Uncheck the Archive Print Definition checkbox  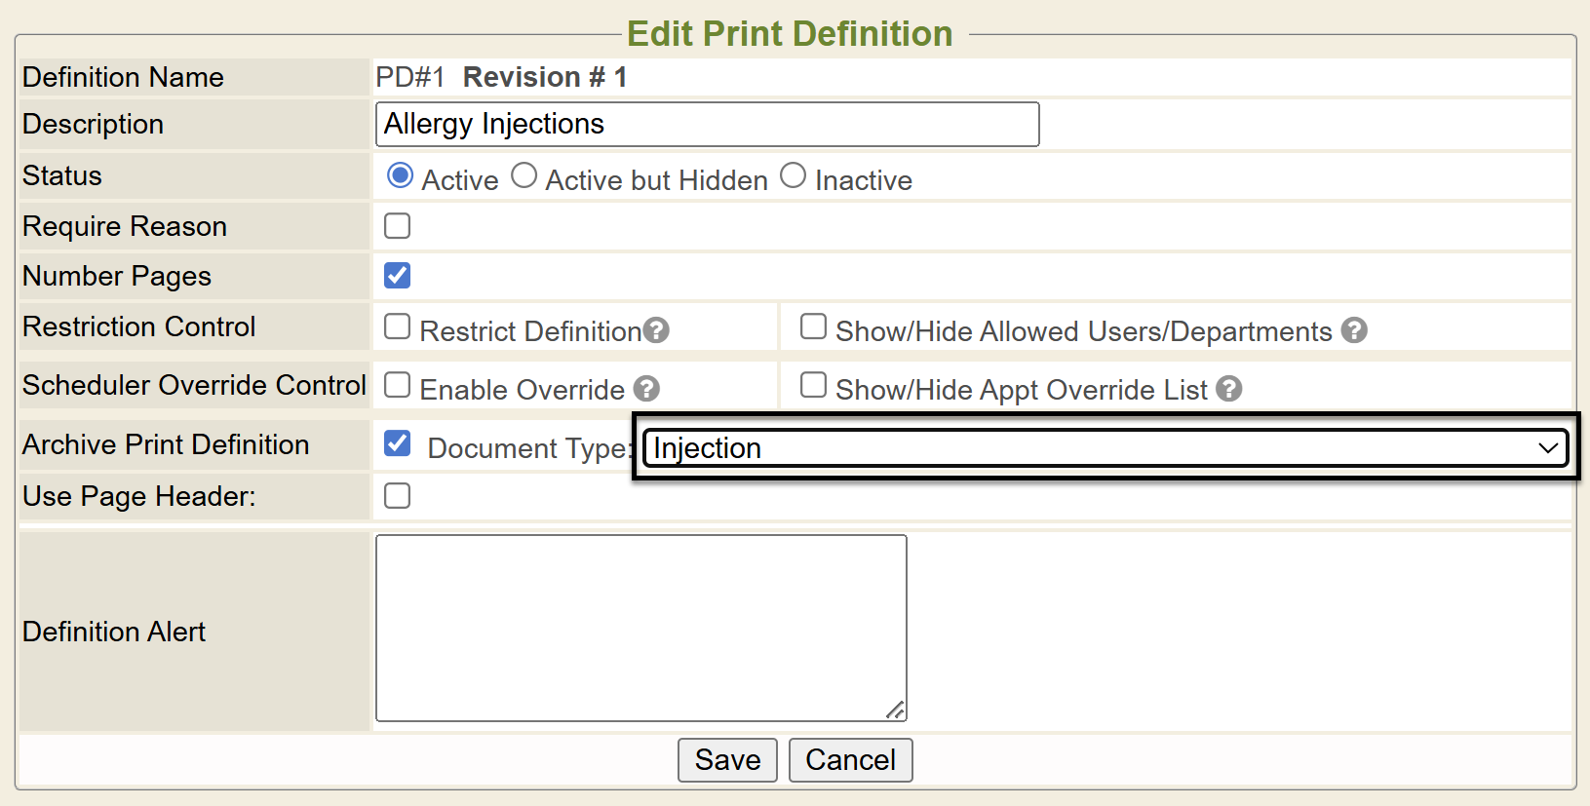click(x=397, y=443)
